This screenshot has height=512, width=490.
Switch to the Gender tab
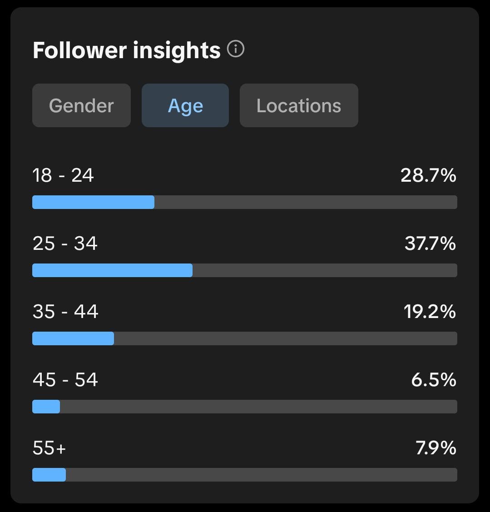pos(81,105)
